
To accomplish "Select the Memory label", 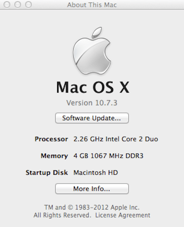I will click(54, 156).
